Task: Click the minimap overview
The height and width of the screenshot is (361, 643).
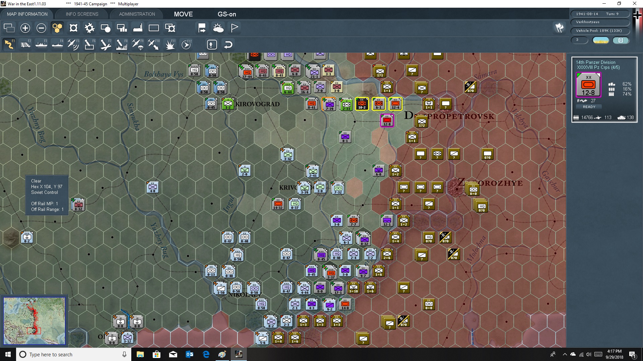Action: (x=34, y=321)
